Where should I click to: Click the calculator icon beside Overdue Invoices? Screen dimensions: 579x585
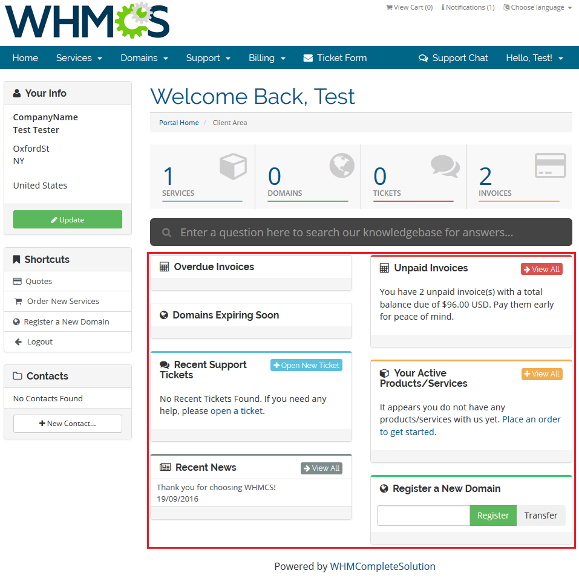(x=165, y=267)
